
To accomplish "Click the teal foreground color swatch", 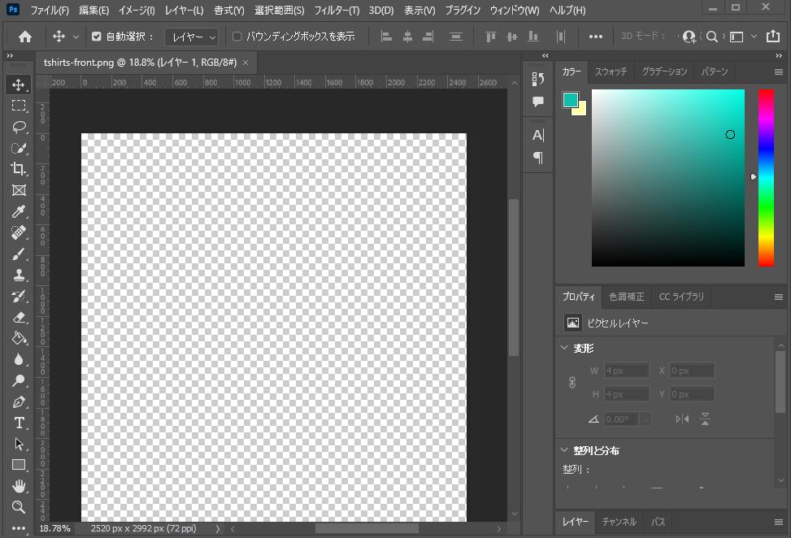I will pyautogui.click(x=571, y=100).
